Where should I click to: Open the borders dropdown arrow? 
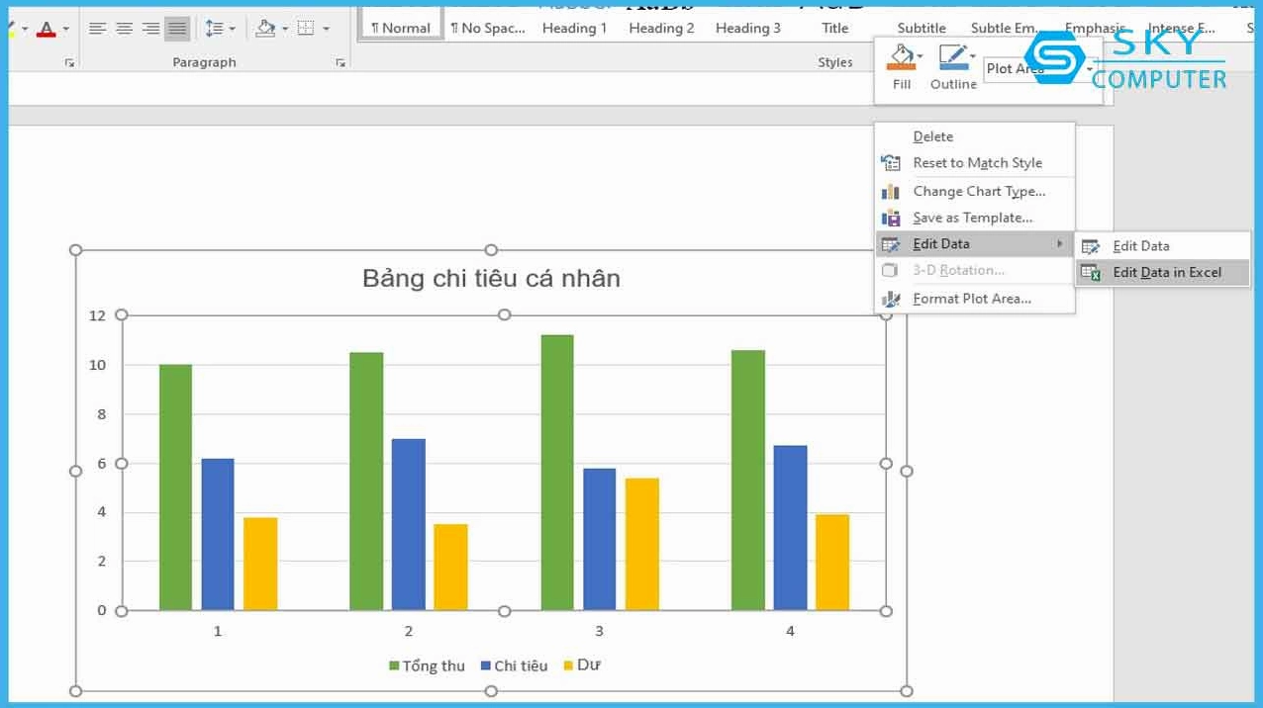(x=326, y=29)
